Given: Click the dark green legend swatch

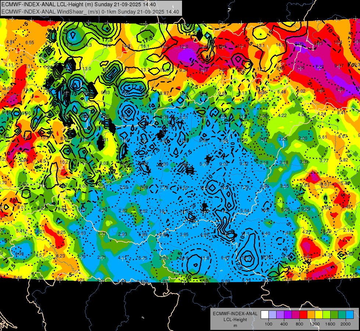Looking at the screenshot, I should tap(334, 315).
